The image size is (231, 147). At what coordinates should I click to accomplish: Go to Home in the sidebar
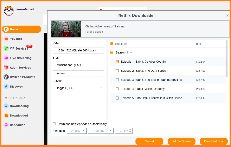point(22,29)
